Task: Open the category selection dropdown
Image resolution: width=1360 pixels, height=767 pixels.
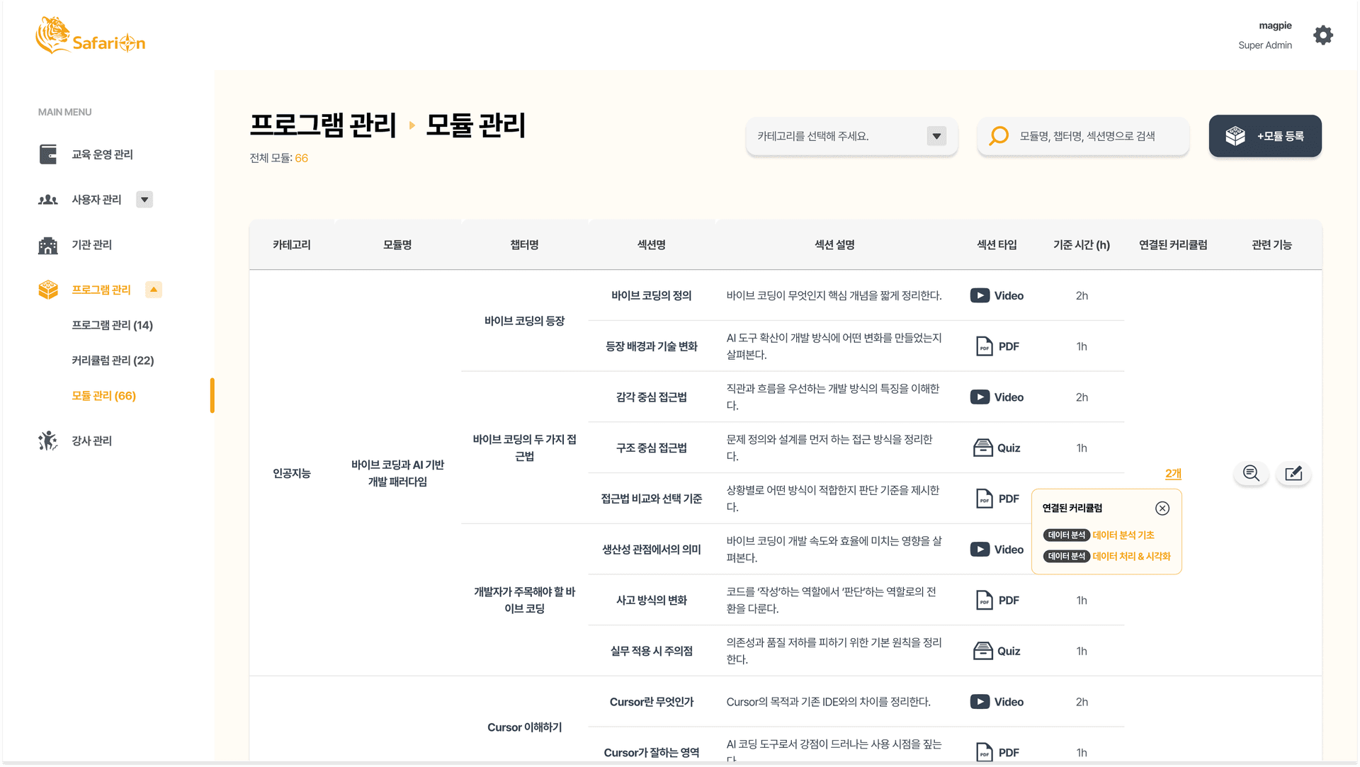Action: tap(936, 136)
